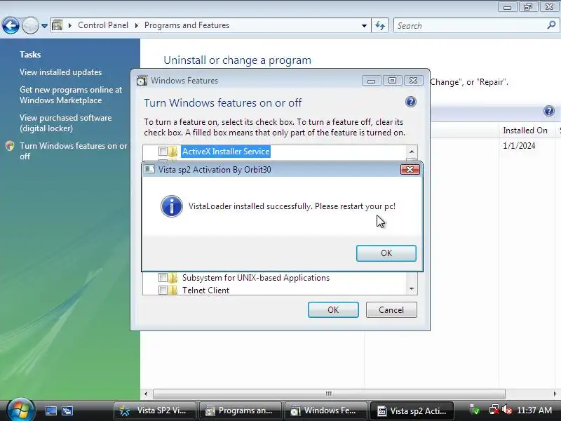Open the Windows Start menu
The image size is (561, 421).
click(x=20, y=410)
